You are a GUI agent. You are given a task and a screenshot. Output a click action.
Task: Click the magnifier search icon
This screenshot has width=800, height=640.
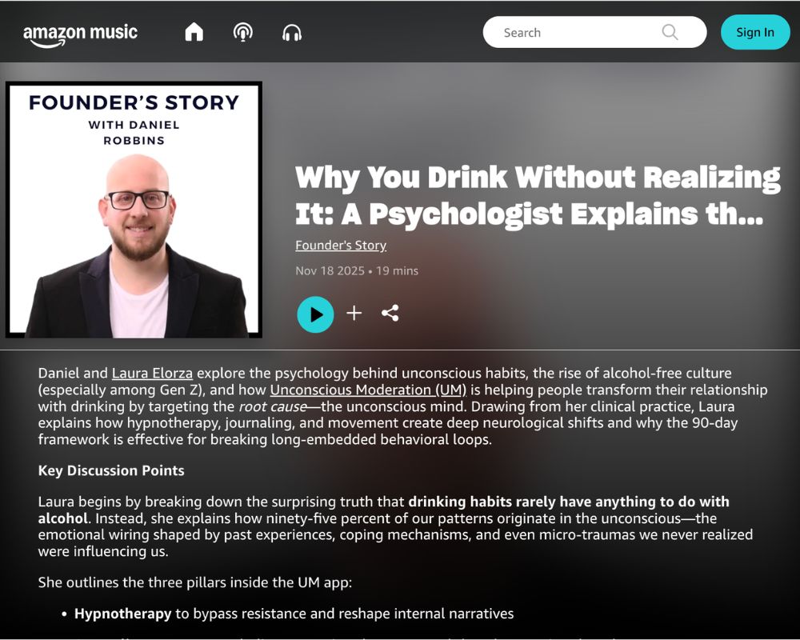tap(670, 32)
